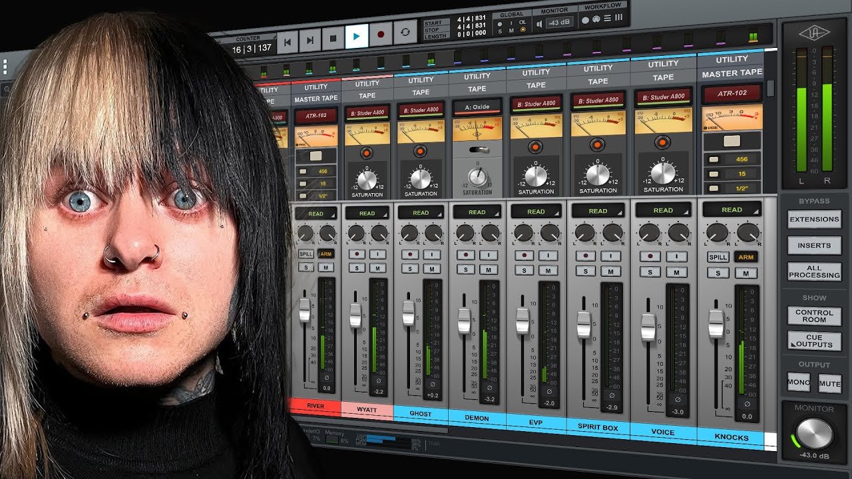Screen dimensions: 852x479
Task: Open READ automation menu on VOICE
Action: 663,210
